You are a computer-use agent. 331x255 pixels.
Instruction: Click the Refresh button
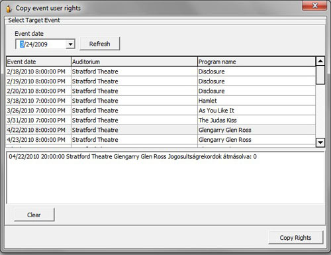pyautogui.click(x=99, y=44)
